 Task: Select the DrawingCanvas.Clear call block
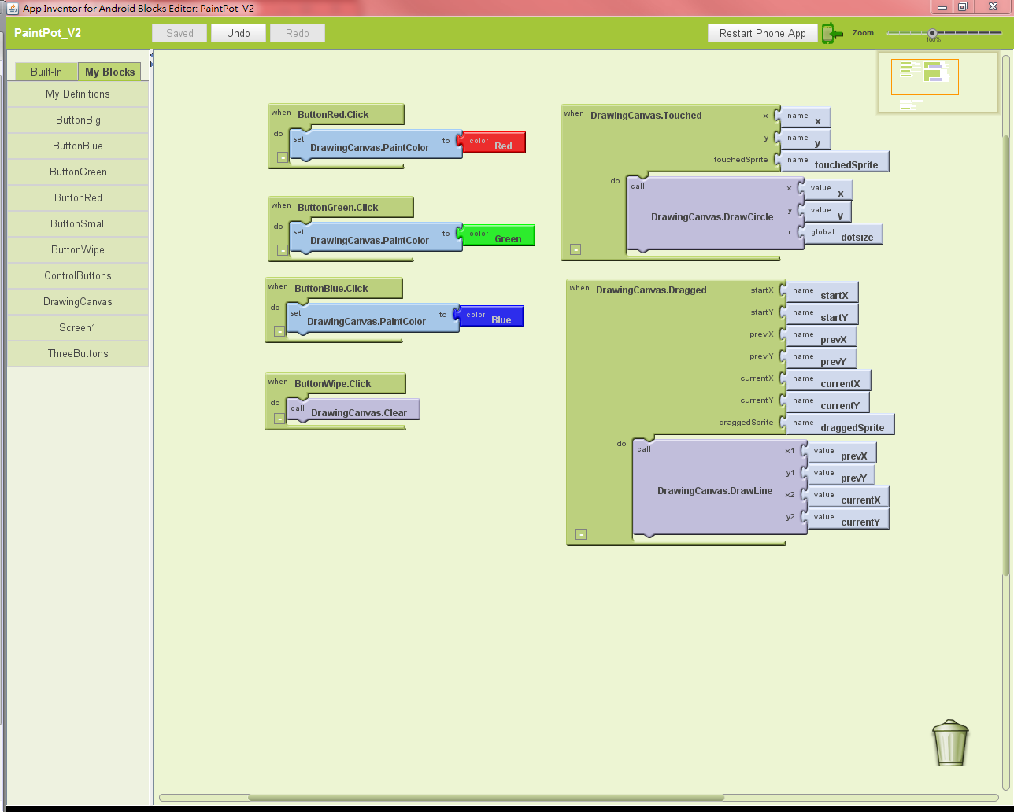pyautogui.click(x=353, y=409)
